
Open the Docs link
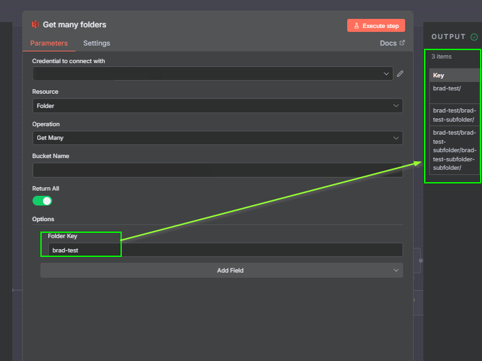click(x=388, y=43)
